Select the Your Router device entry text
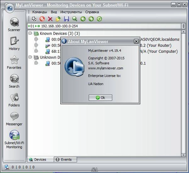This screenshot has height=173, width=189. [156, 45]
